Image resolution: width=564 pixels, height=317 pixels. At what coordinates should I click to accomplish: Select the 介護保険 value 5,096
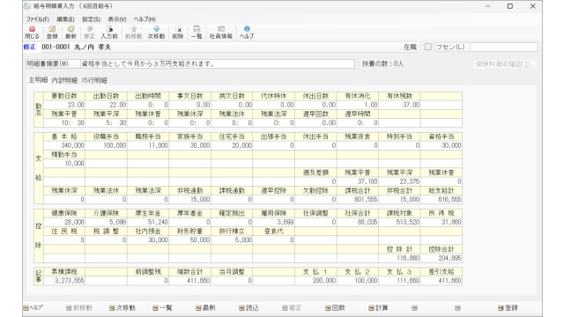click(106, 222)
